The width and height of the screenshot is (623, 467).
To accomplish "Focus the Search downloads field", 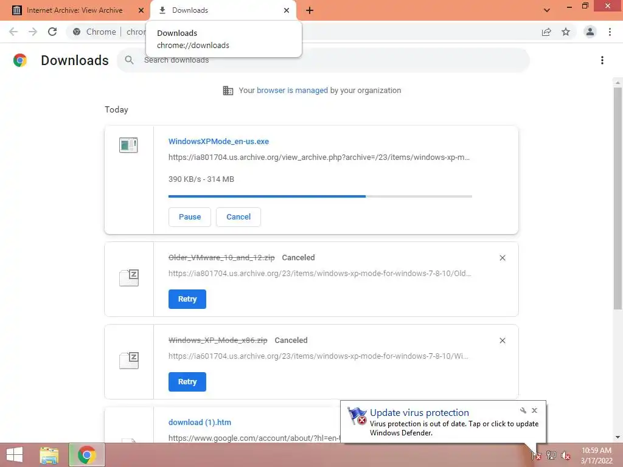I will click(x=323, y=60).
